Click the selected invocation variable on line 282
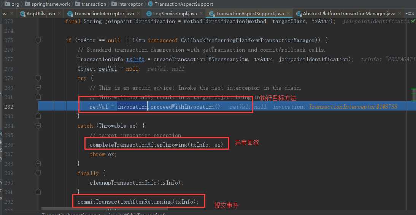This screenshot has height=215, width=416. tap(132, 107)
